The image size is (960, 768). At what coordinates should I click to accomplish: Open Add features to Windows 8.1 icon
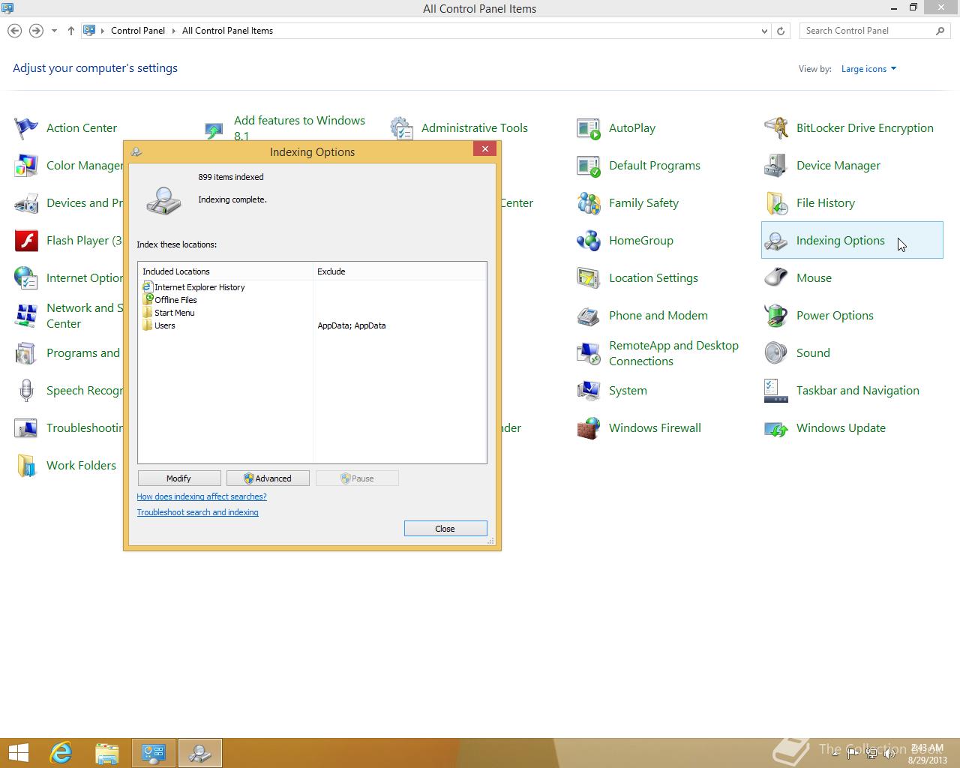pos(214,131)
